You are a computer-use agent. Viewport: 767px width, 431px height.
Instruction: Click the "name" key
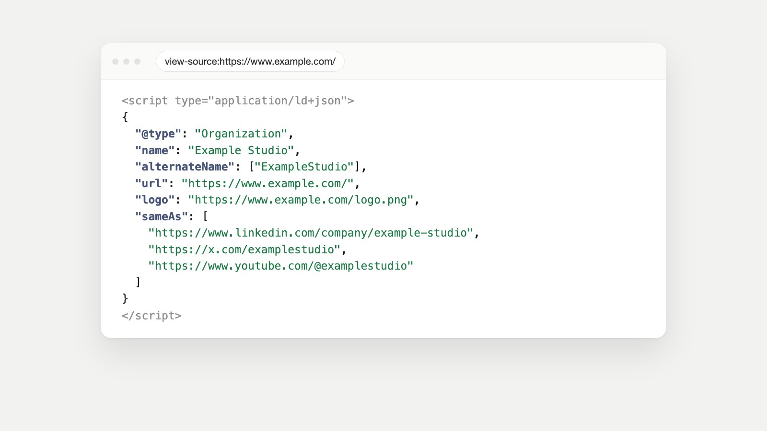point(155,150)
